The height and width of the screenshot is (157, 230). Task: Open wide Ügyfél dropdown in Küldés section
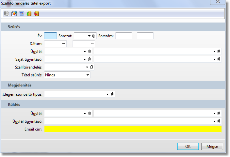coord(214,114)
